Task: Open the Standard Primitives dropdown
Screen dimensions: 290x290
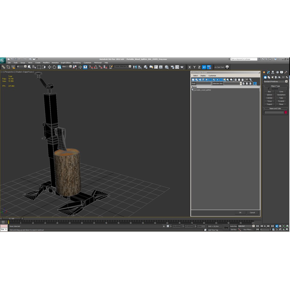Action: click(275, 81)
